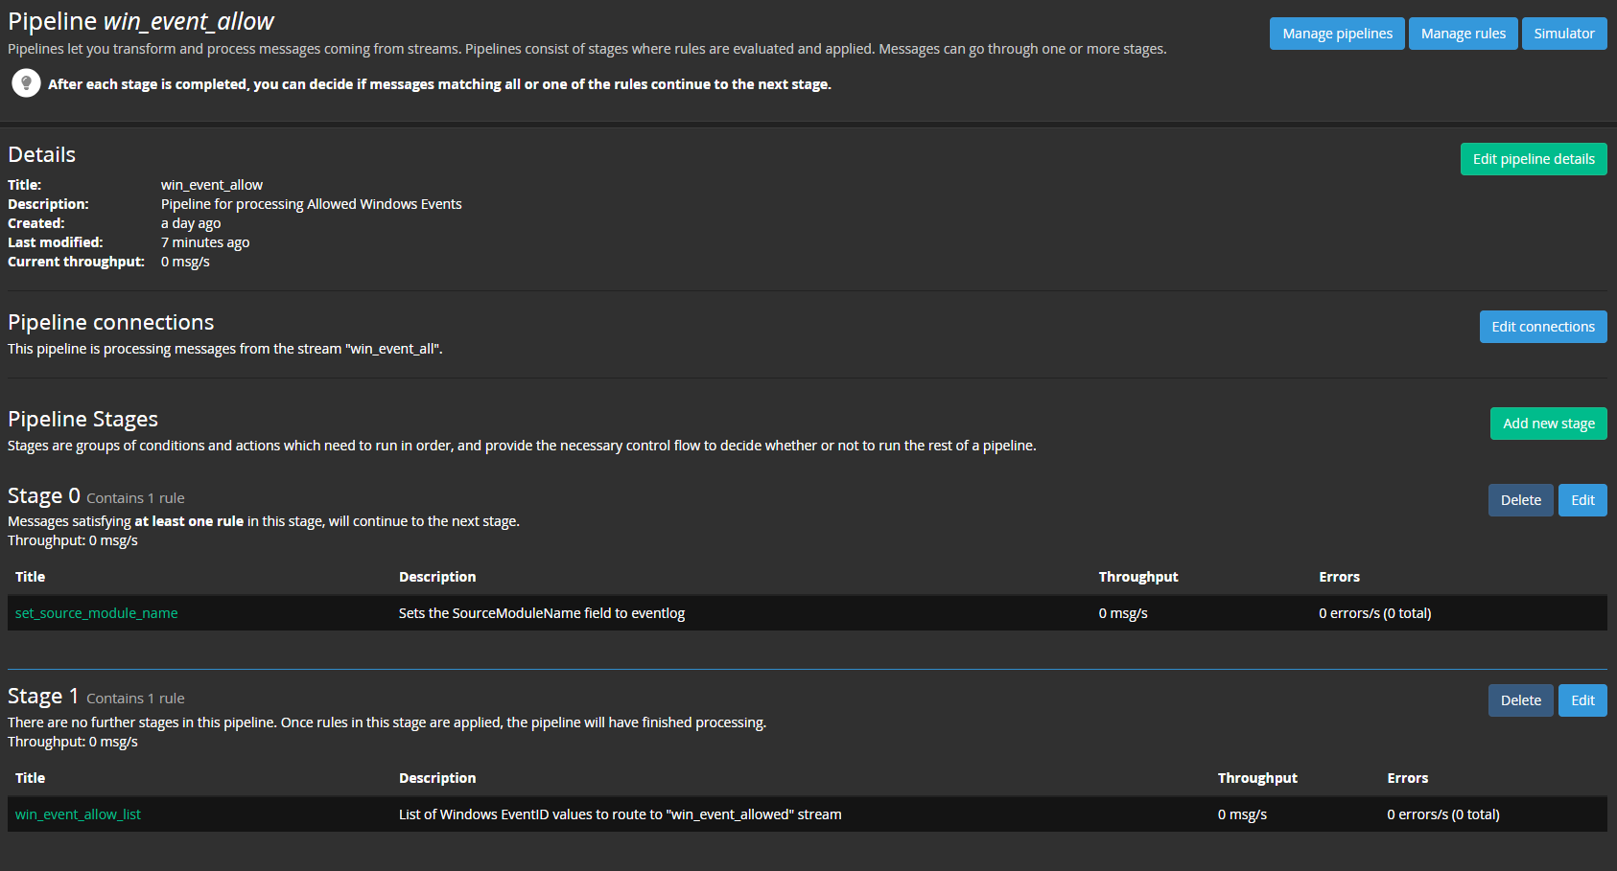This screenshot has width=1617, height=871.
Task: Open win_event_allow_list rule link
Action: point(78,814)
